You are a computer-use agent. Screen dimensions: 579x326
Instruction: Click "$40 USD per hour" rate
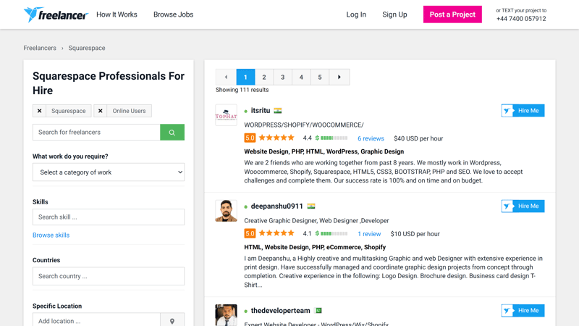(418, 138)
